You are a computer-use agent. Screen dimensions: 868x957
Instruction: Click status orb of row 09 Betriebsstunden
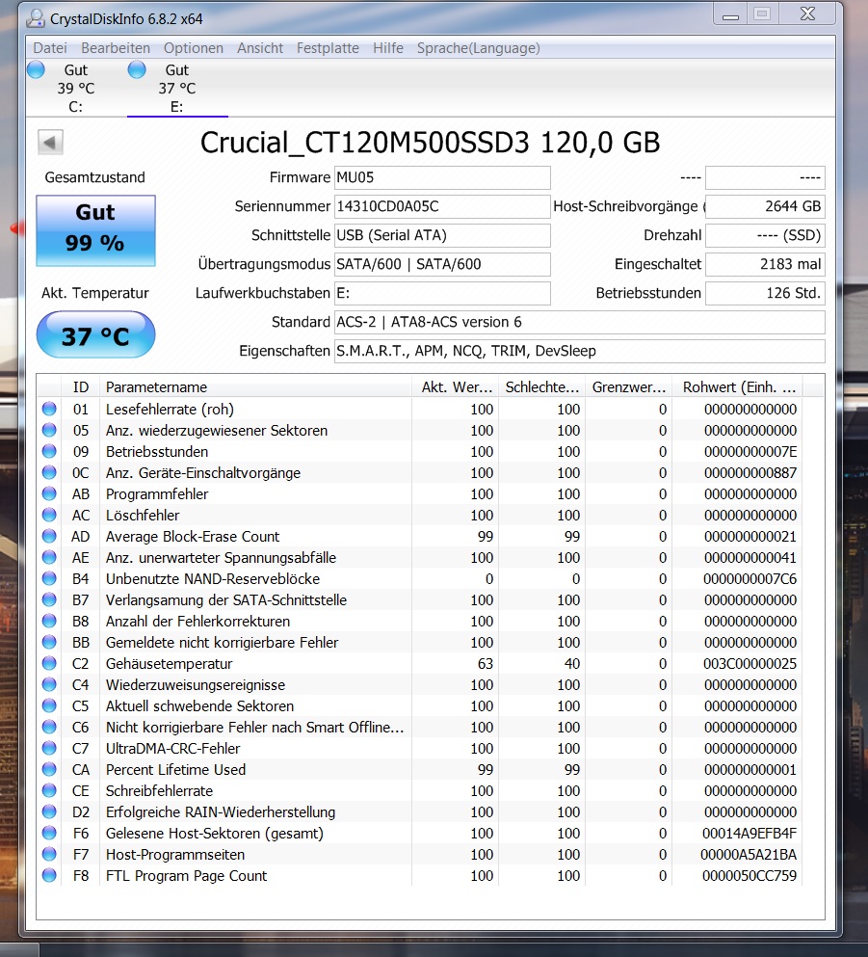coord(49,452)
